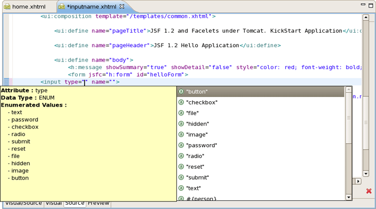Click the editor's horizontal scroll right arrow
This screenshot has height=209, width=376.
(358, 182)
